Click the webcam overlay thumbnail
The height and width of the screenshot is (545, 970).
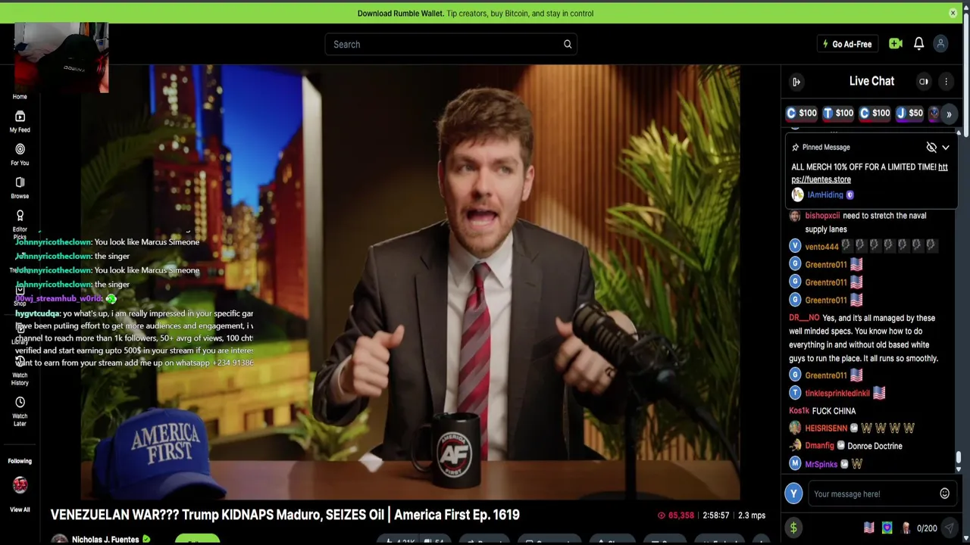pyautogui.click(x=61, y=58)
